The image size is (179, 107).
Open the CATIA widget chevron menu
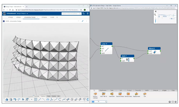point(86,21)
